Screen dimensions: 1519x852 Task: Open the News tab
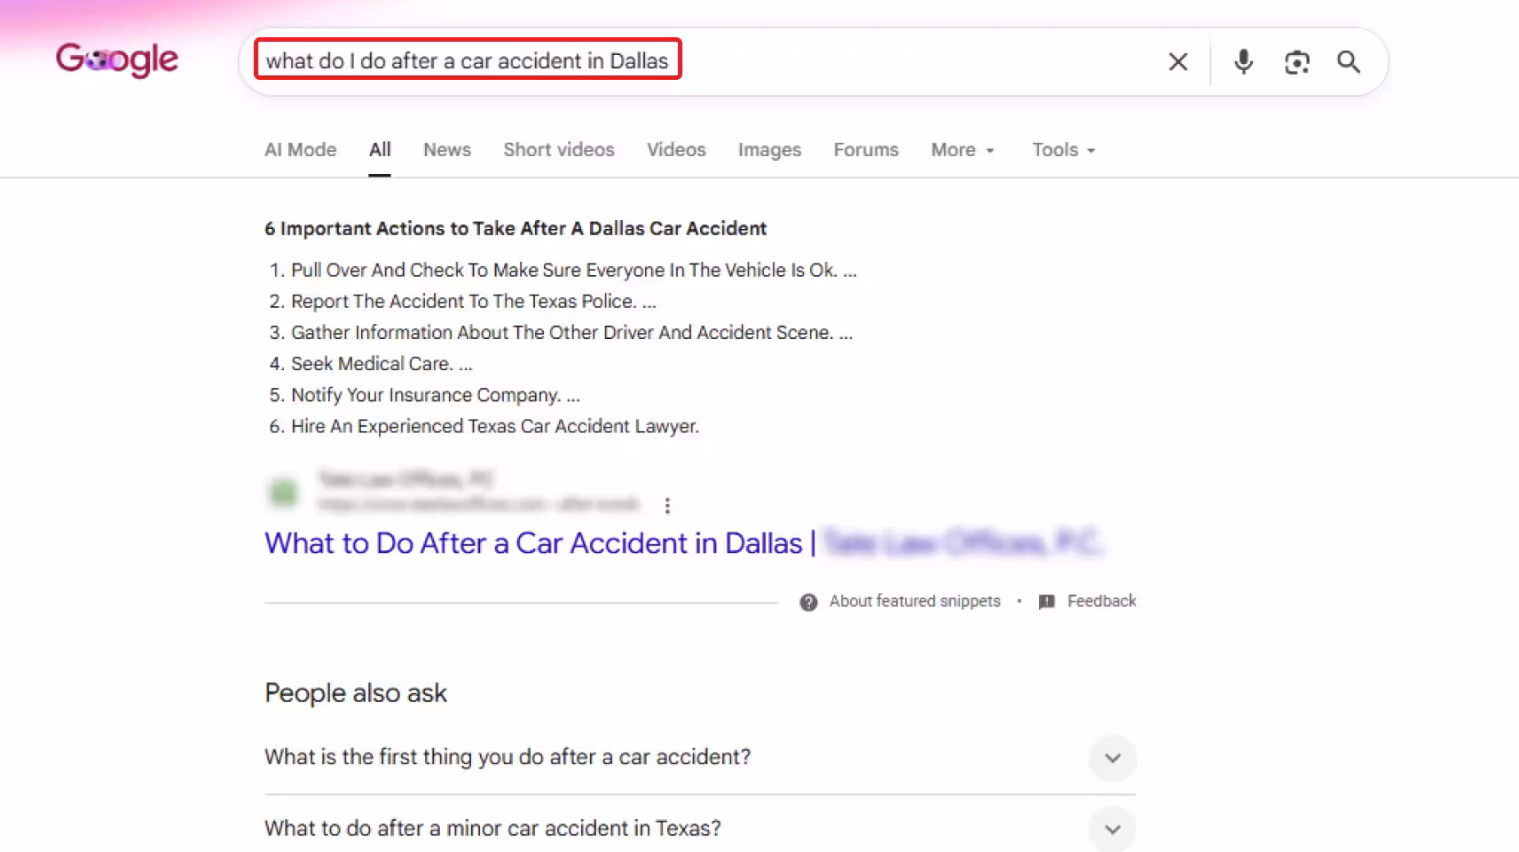pyautogui.click(x=447, y=150)
